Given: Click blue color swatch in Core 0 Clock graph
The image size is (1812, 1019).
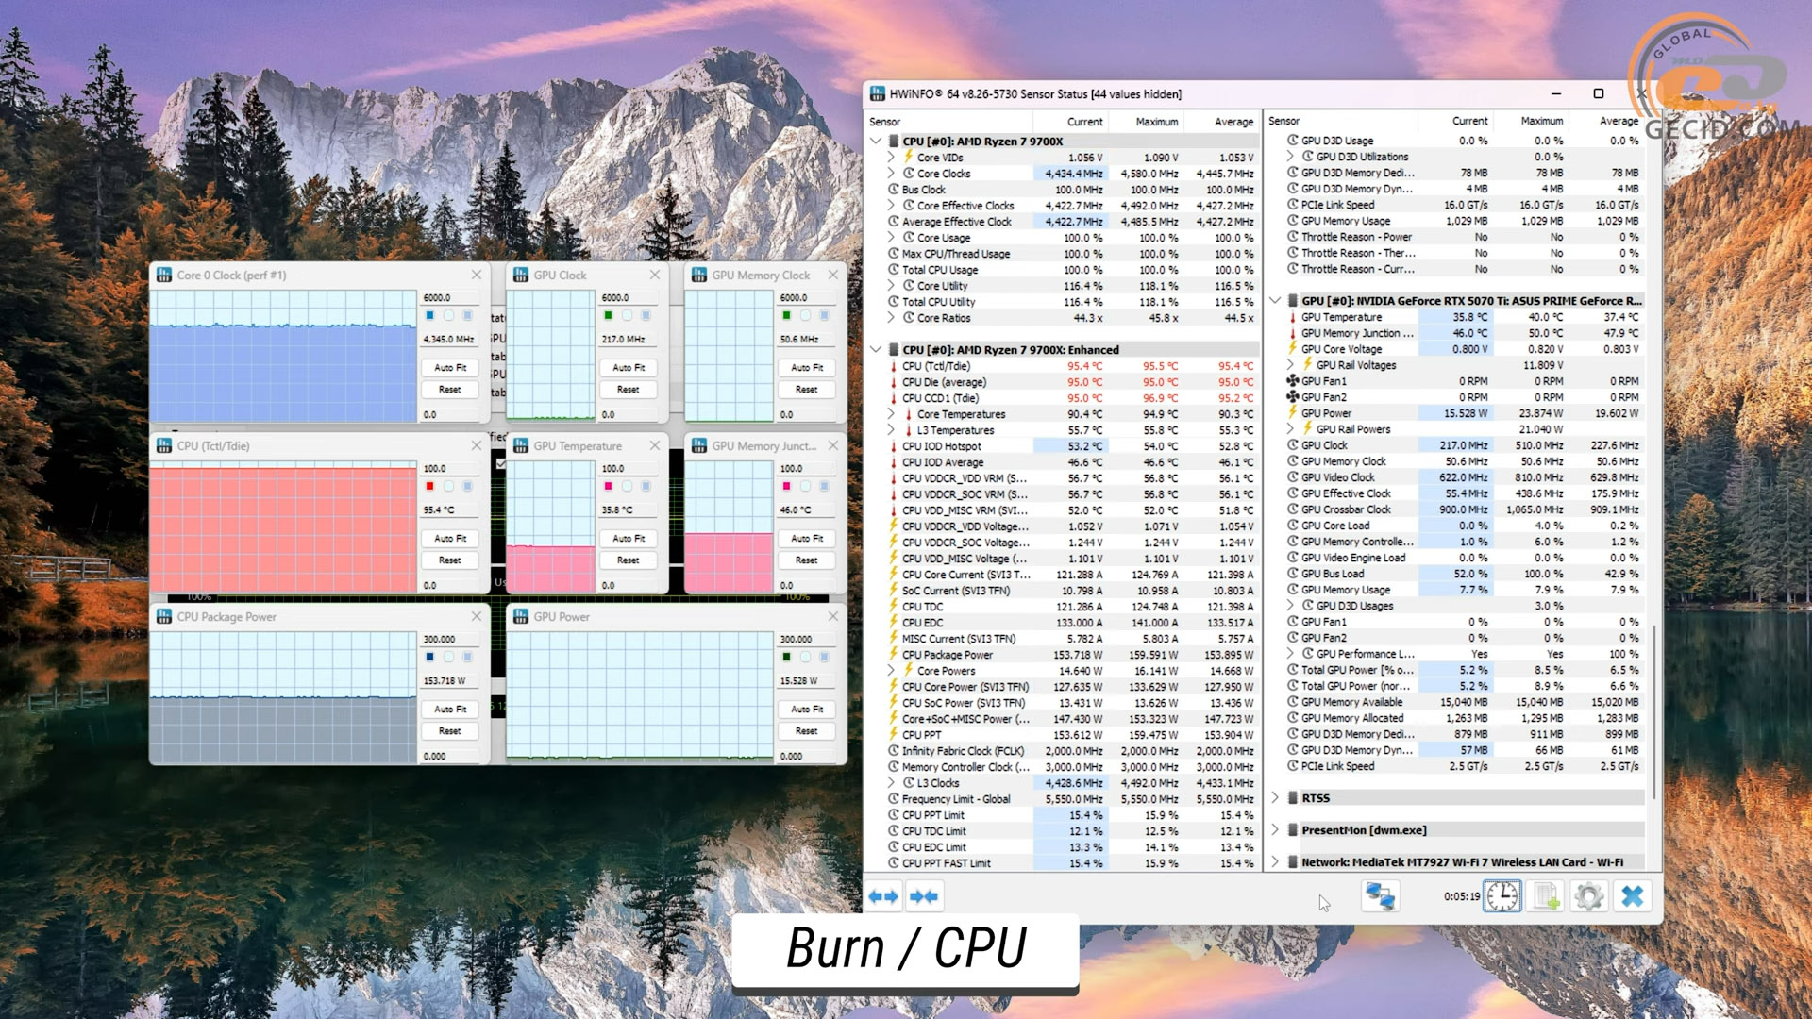Looking at the screenshot, I should click(x=429, y=316).
